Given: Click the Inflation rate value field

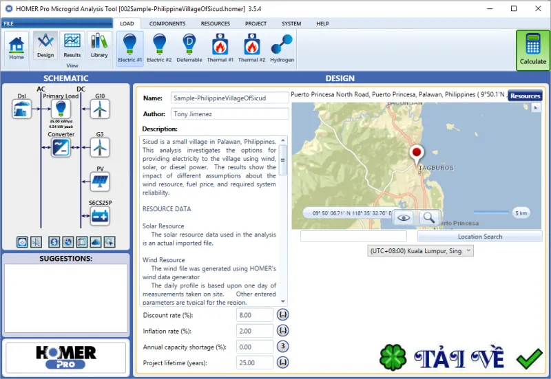Looking at the screenshot, I should 254,331.
